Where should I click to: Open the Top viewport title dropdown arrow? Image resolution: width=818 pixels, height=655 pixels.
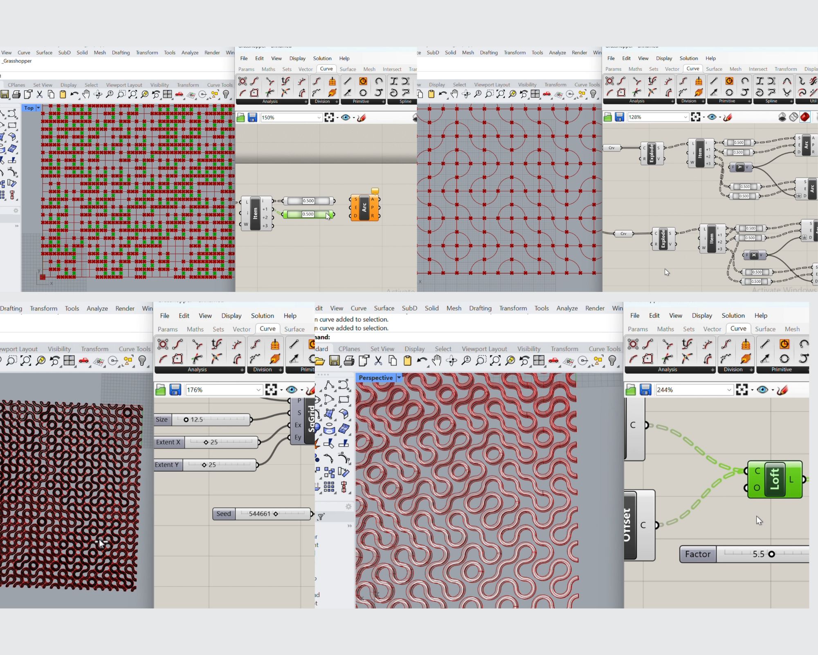(x=38, y=108)
